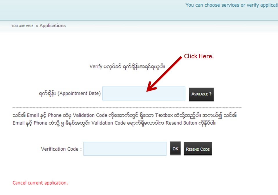Click the verify application notice at the top
Image resolution: width=278 pixels, height=195 pixels.
pyautogui.click(x=231, y=5)
